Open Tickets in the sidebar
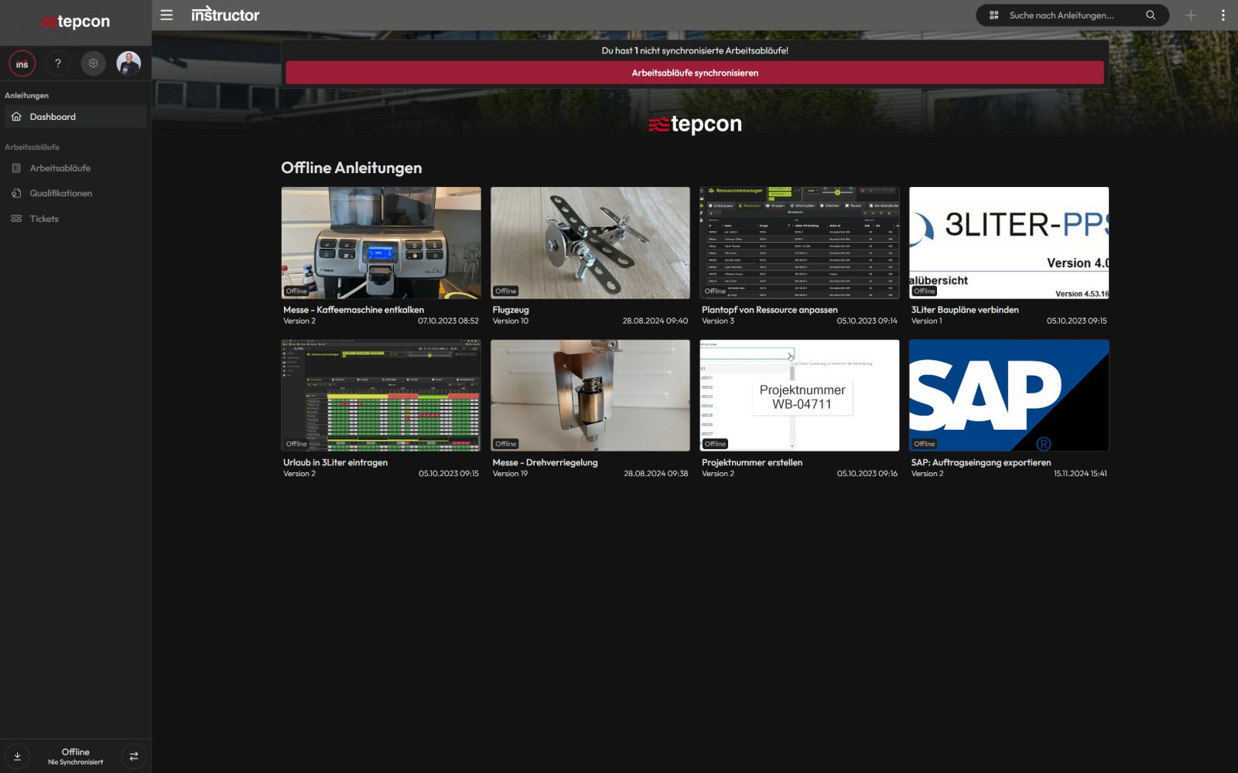The height and width of the screenshot is (773, 1238). coord(44,219)
